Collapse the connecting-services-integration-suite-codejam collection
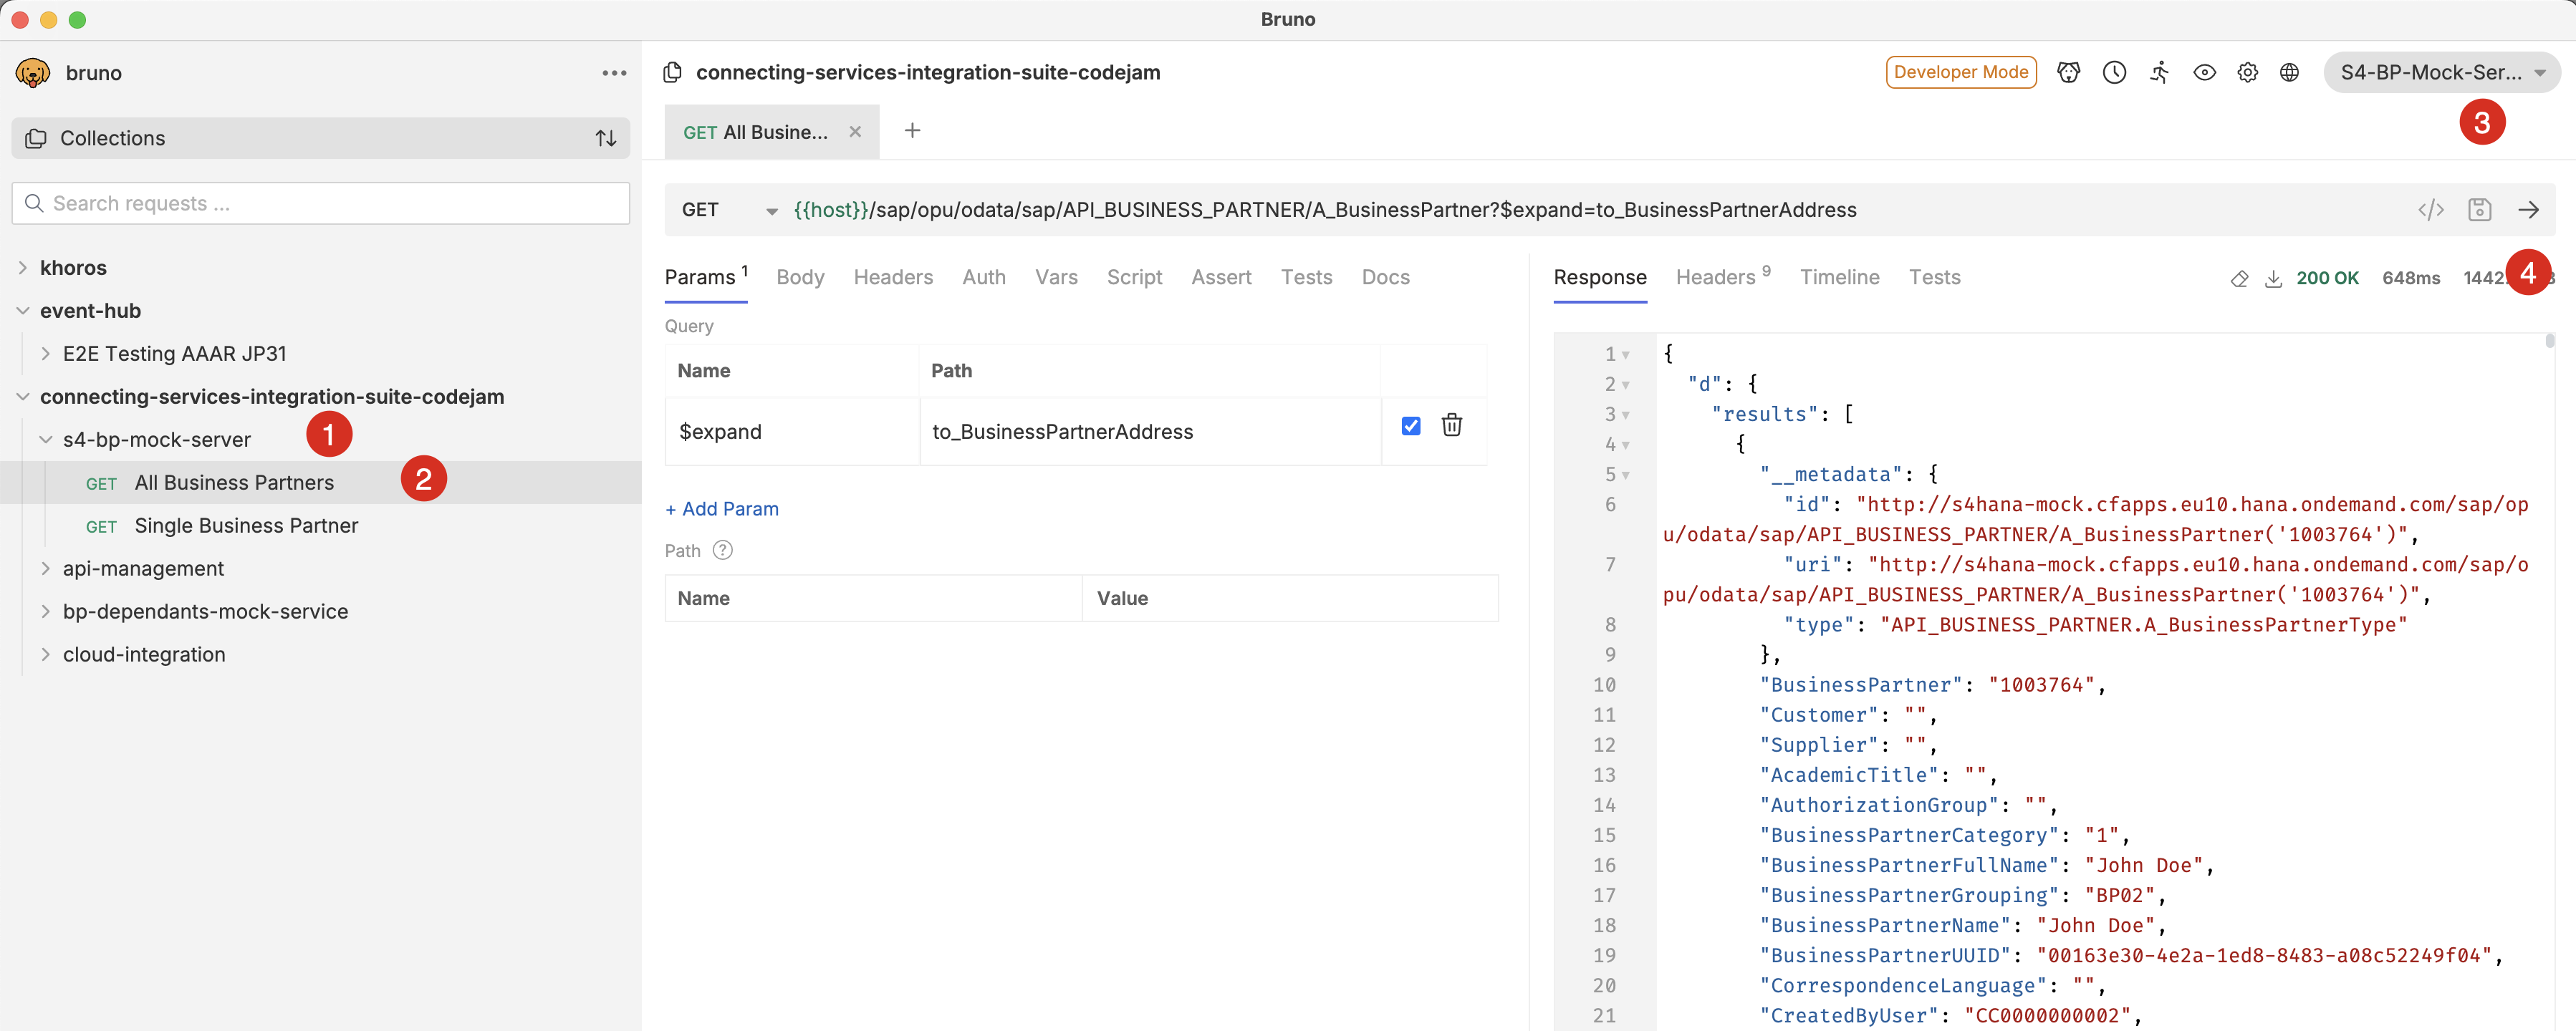Image resolution: width=2576 pixels, height=1031 pixels. tap(23, 397)
